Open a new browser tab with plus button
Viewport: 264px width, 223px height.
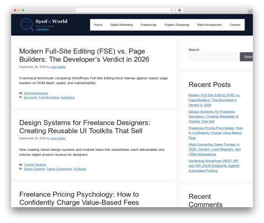tap(250, 12)
